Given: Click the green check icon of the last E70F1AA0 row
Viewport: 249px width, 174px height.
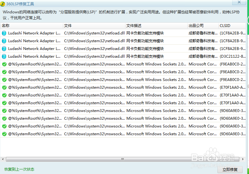Looking at the screenshot, I should (x=4, y=103).
